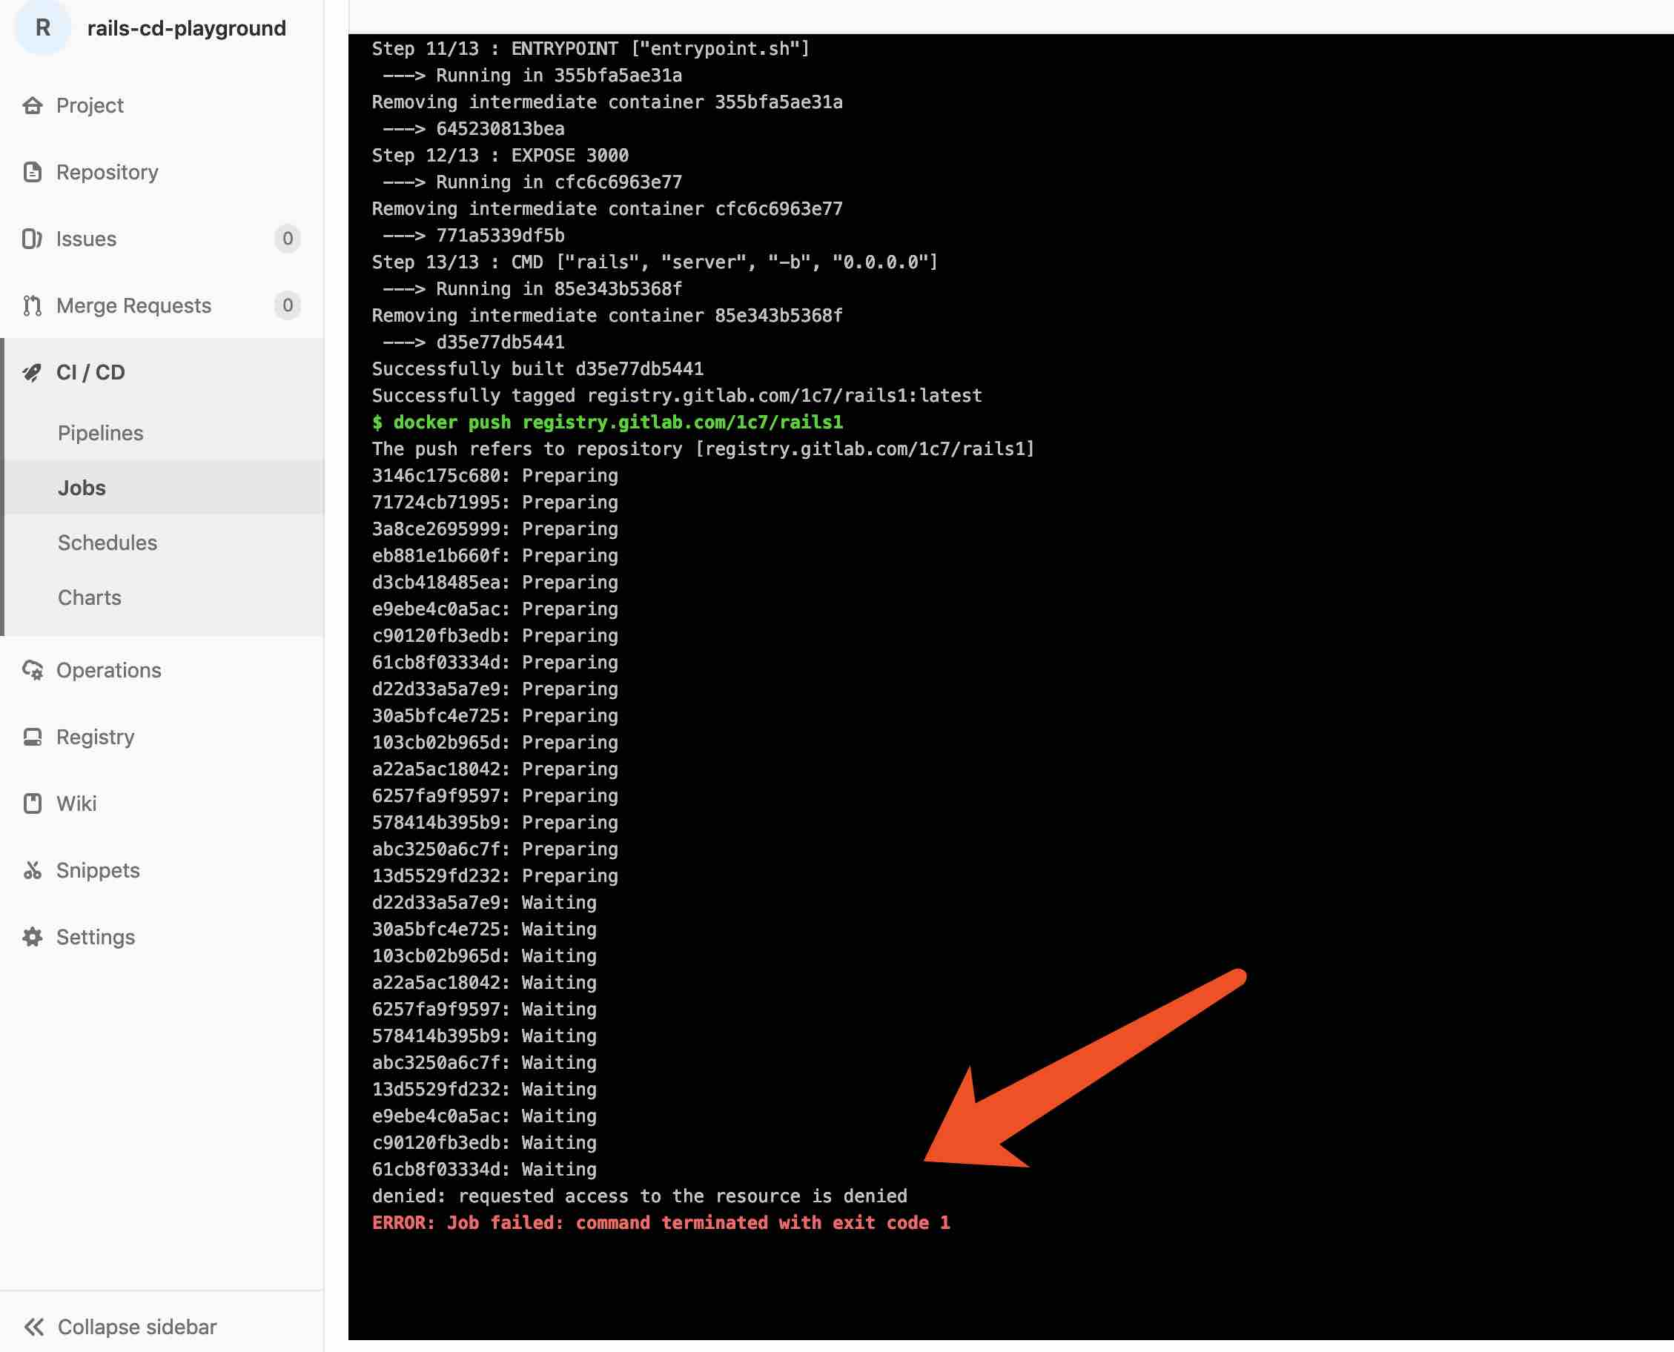Click the project avatar letter R

43,29
